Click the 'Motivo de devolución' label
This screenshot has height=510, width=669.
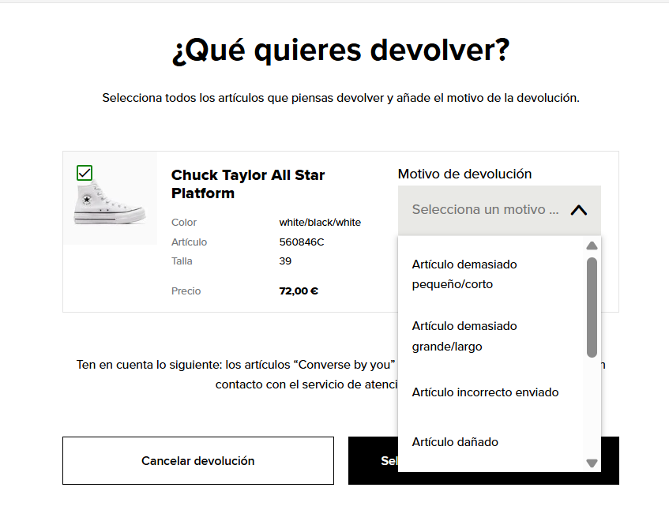pos(464,174)
